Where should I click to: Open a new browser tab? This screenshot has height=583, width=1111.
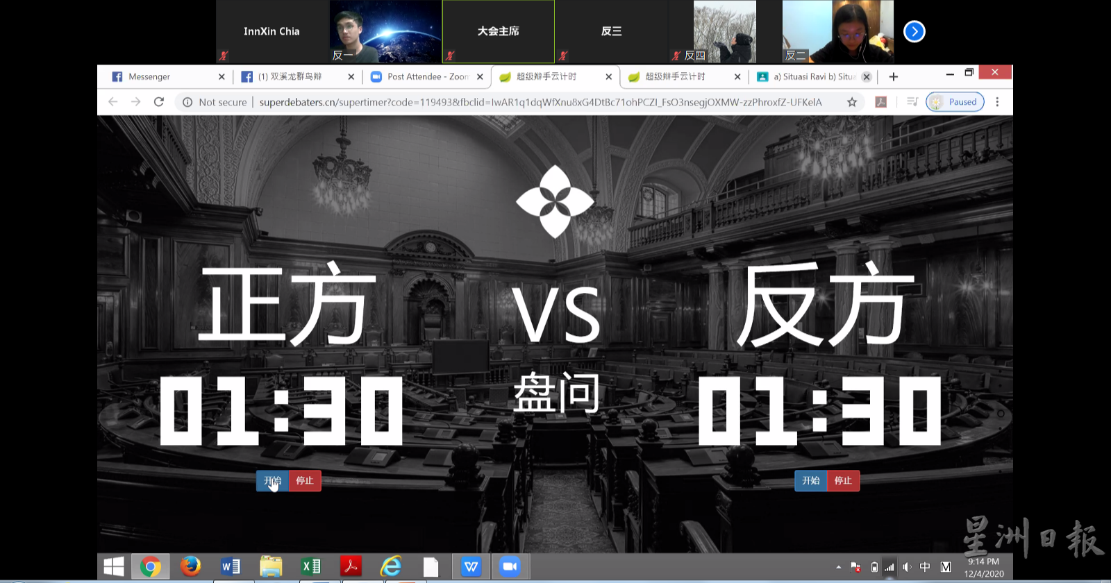pos(894,77)
